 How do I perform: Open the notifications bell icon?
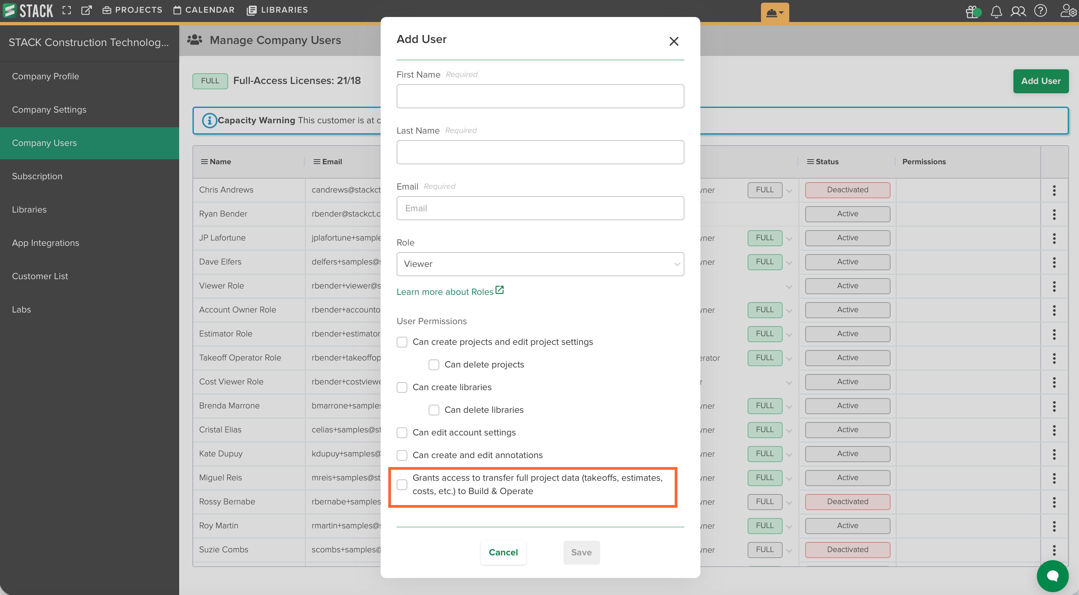(x=996, y=11)
